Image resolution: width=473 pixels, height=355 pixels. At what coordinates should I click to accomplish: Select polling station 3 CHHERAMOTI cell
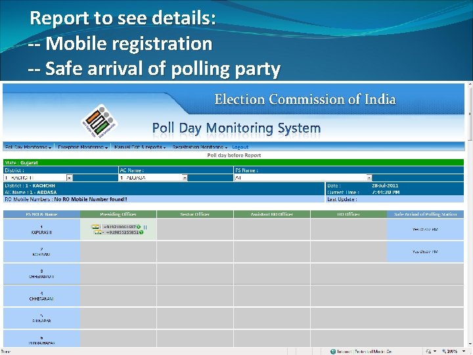[41, 273]
